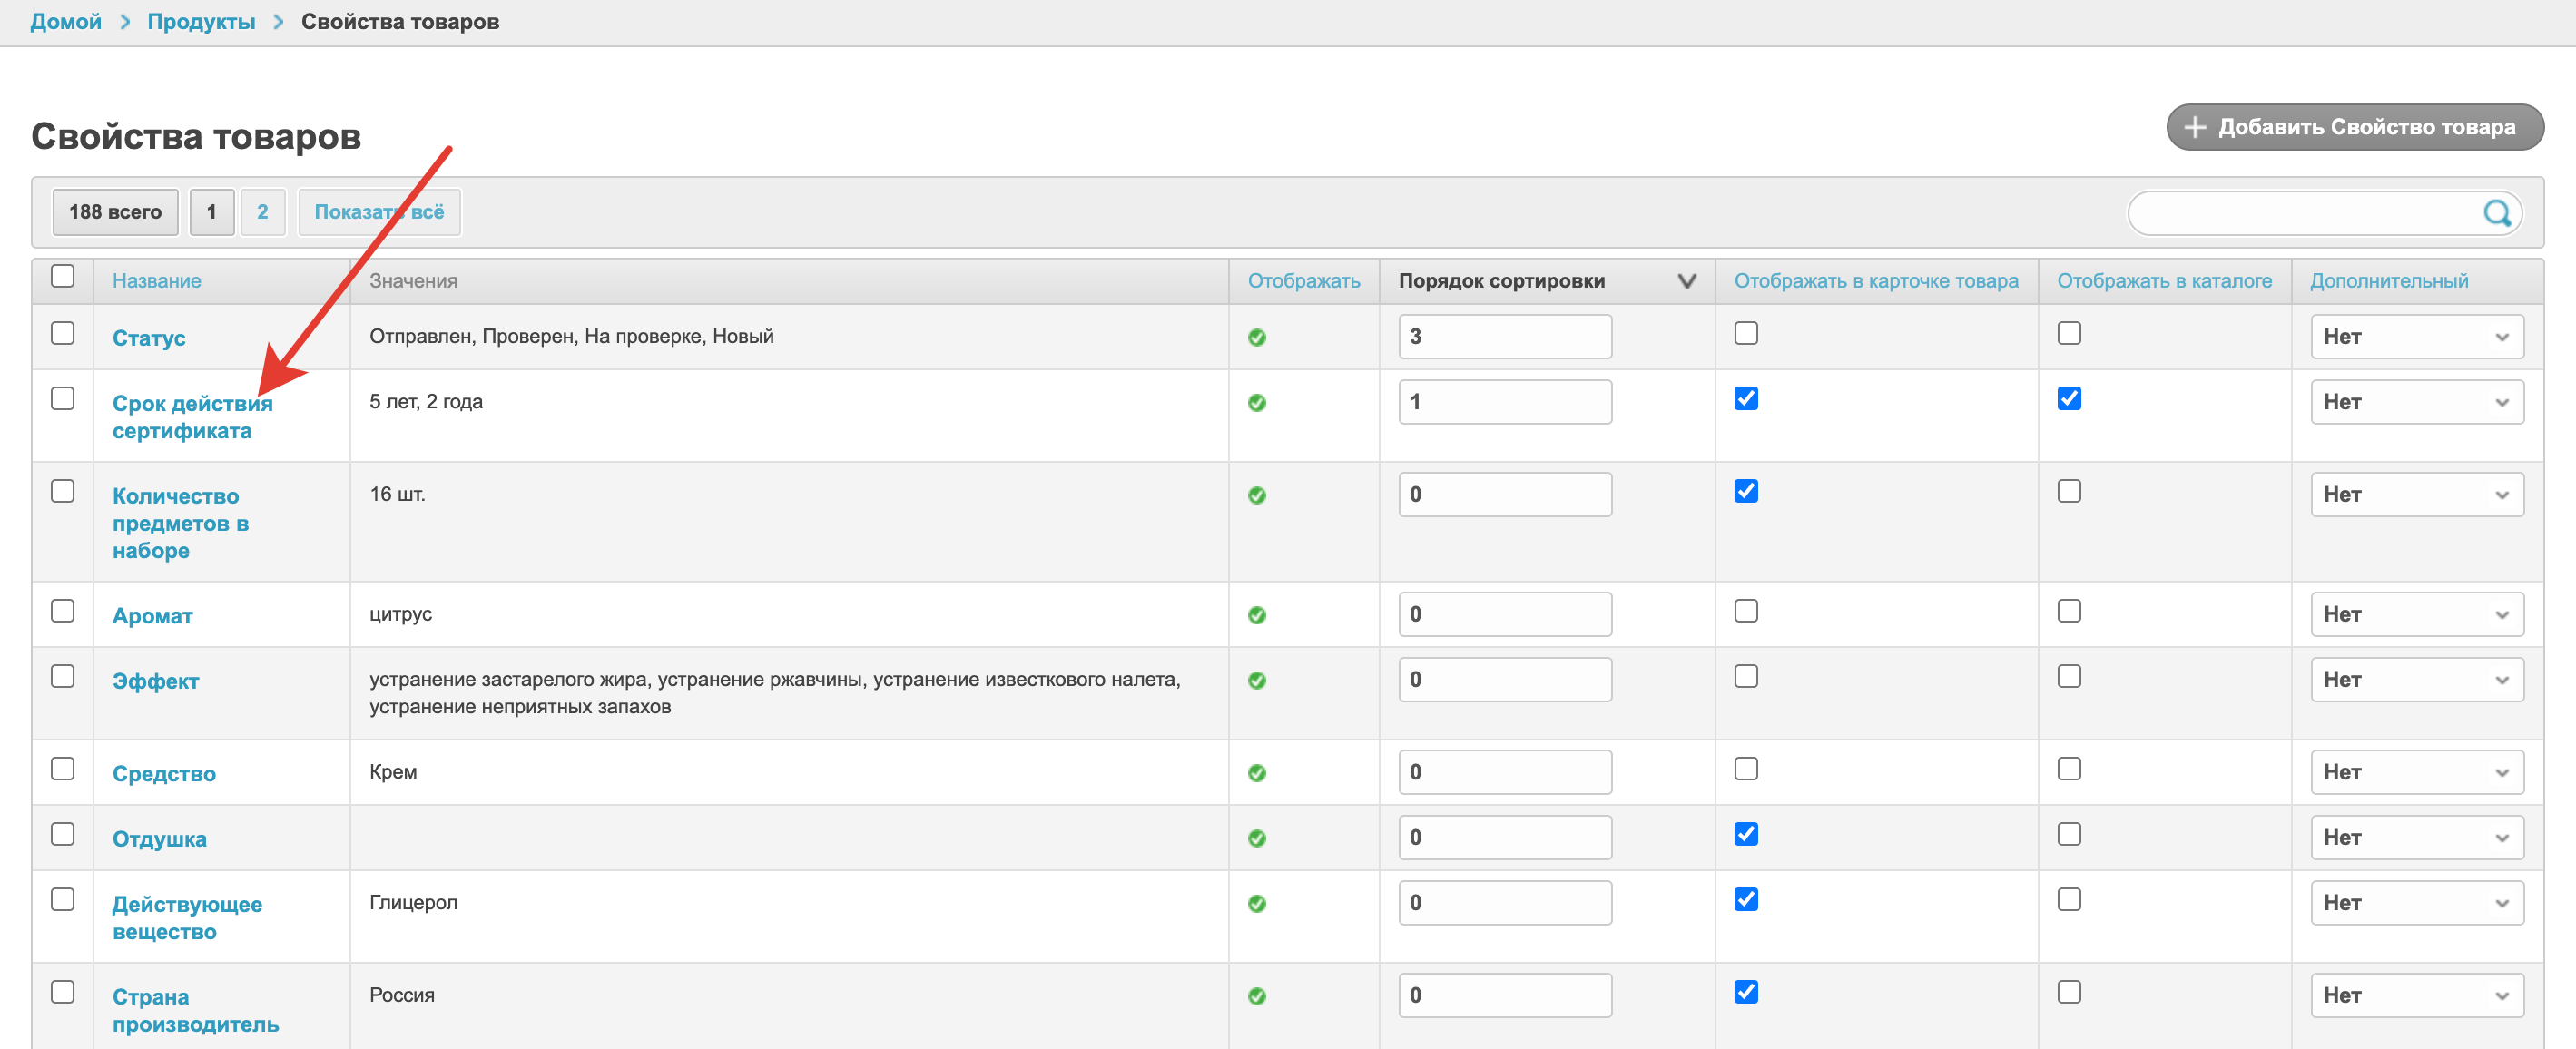
Task: Open Продукты in the breadcrumb
Action: (201, 21)
